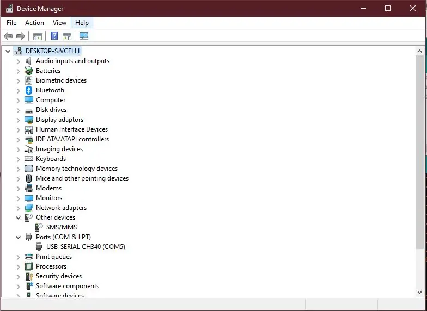Maximize the Device Manager window

(388, 9)
